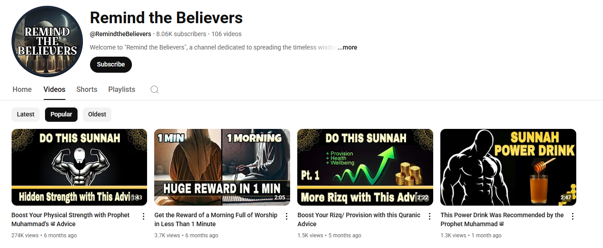Open options menu for Morning Full of Worship video

point(287,216)
